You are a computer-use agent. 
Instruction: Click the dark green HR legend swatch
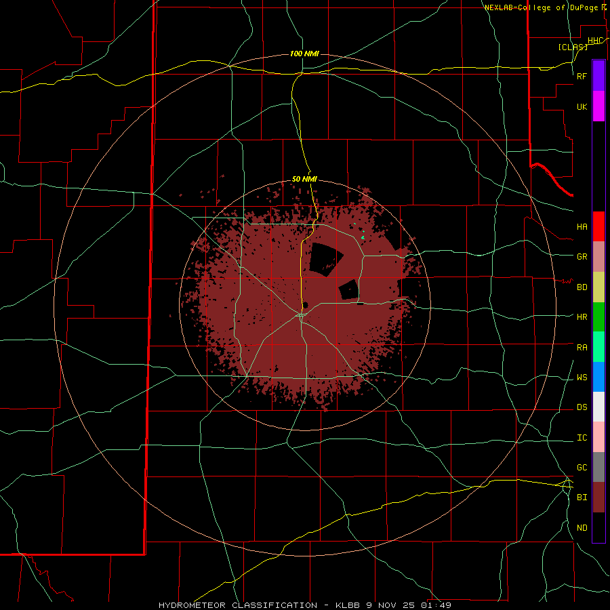(598, 317)
